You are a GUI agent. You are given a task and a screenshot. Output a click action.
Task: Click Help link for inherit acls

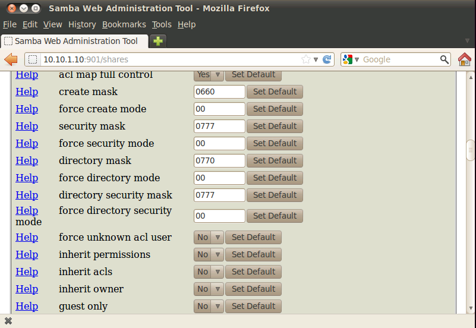tap(27, 272)
